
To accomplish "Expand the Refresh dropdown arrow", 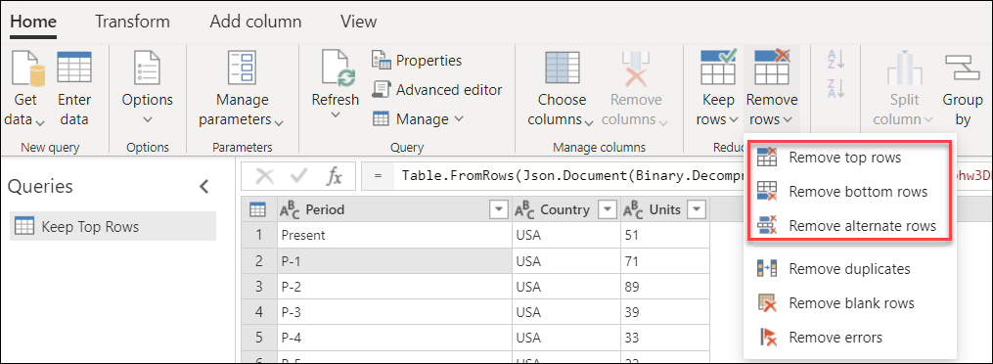I will [x=335, y=114].
